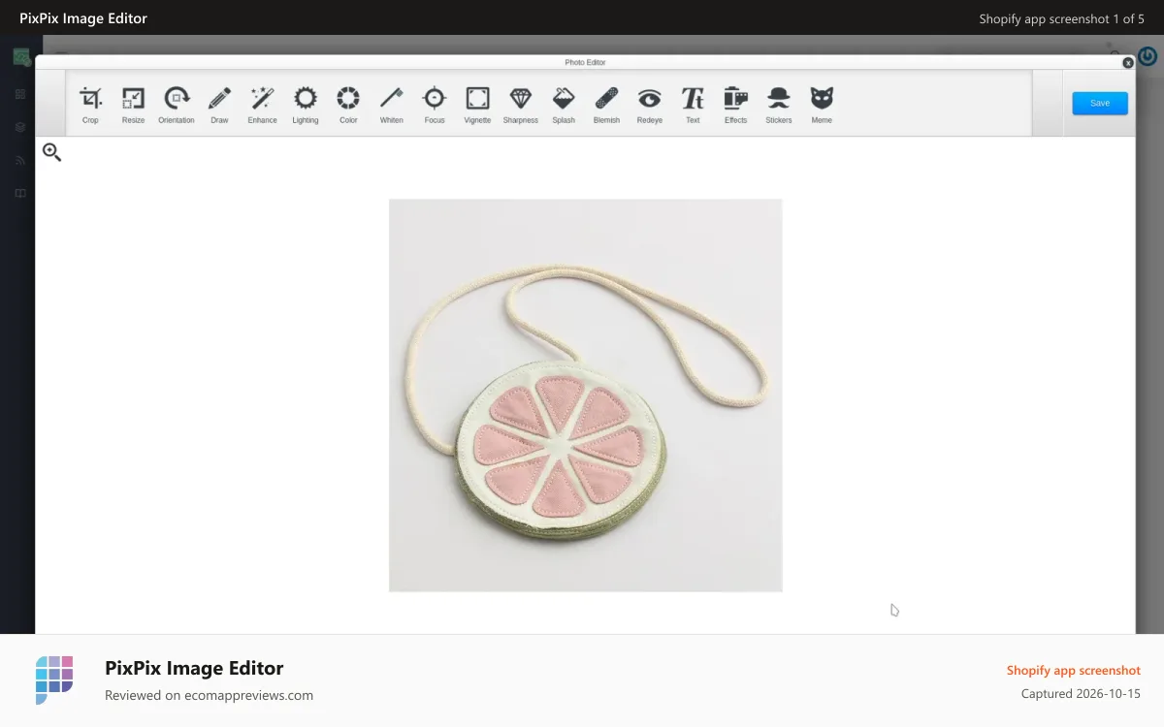This screenshot has width=1164, height=727.
Task: Open the Vignette tool
Action: click(477, 105)
